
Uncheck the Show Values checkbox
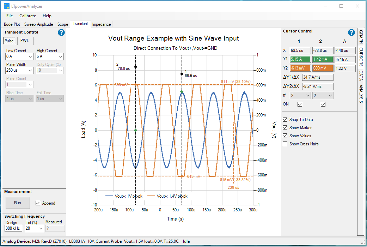pyautogui.click(x=285, y=136)
